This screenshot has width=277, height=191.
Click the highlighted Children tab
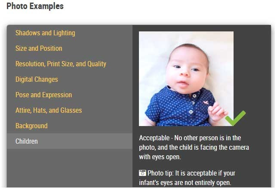[27, 142]
